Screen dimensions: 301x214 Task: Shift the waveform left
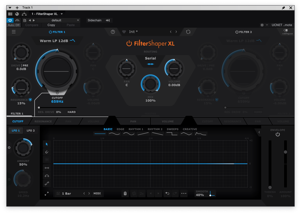point(150,194)
